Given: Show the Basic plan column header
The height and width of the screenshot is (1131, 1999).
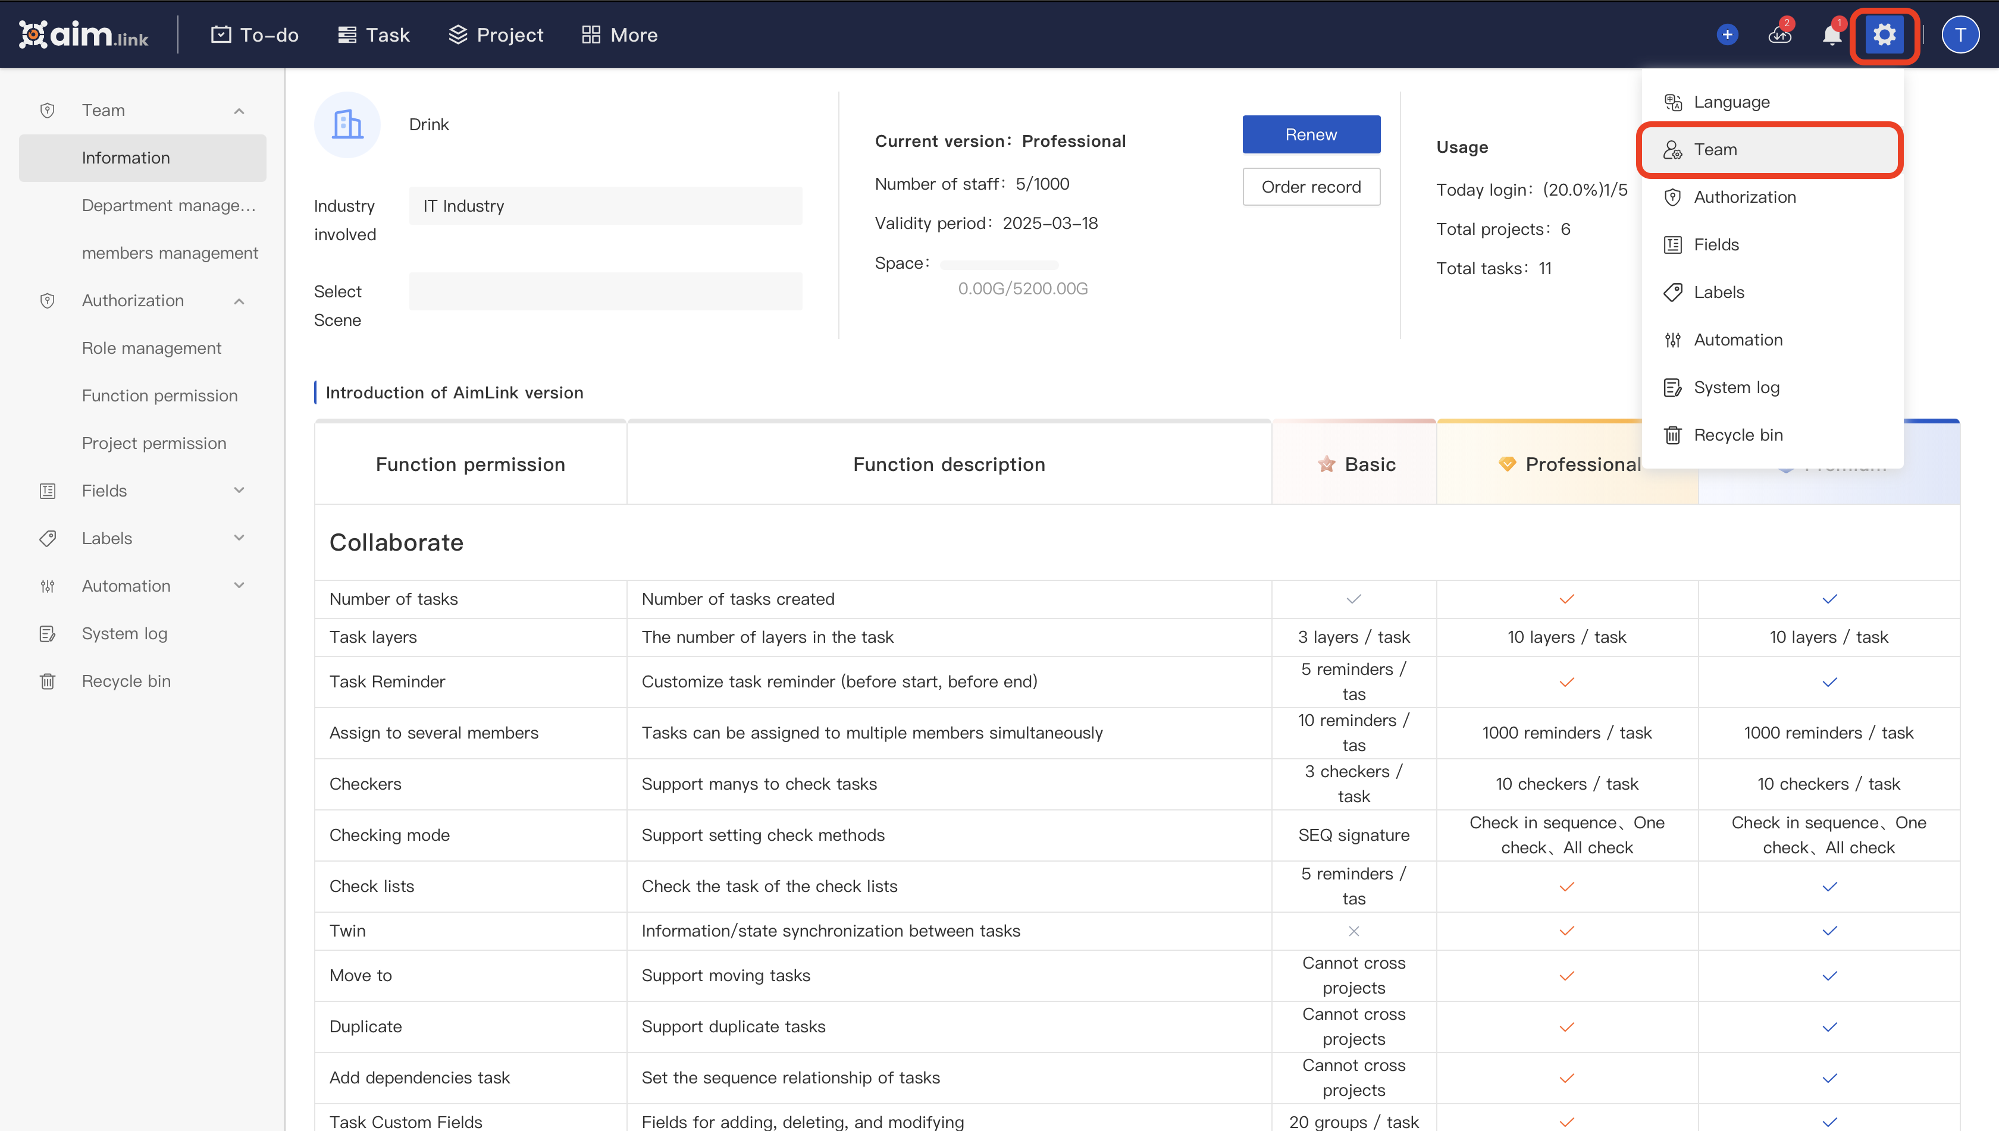Looking at the screenshot, I should pos(1354,464).
